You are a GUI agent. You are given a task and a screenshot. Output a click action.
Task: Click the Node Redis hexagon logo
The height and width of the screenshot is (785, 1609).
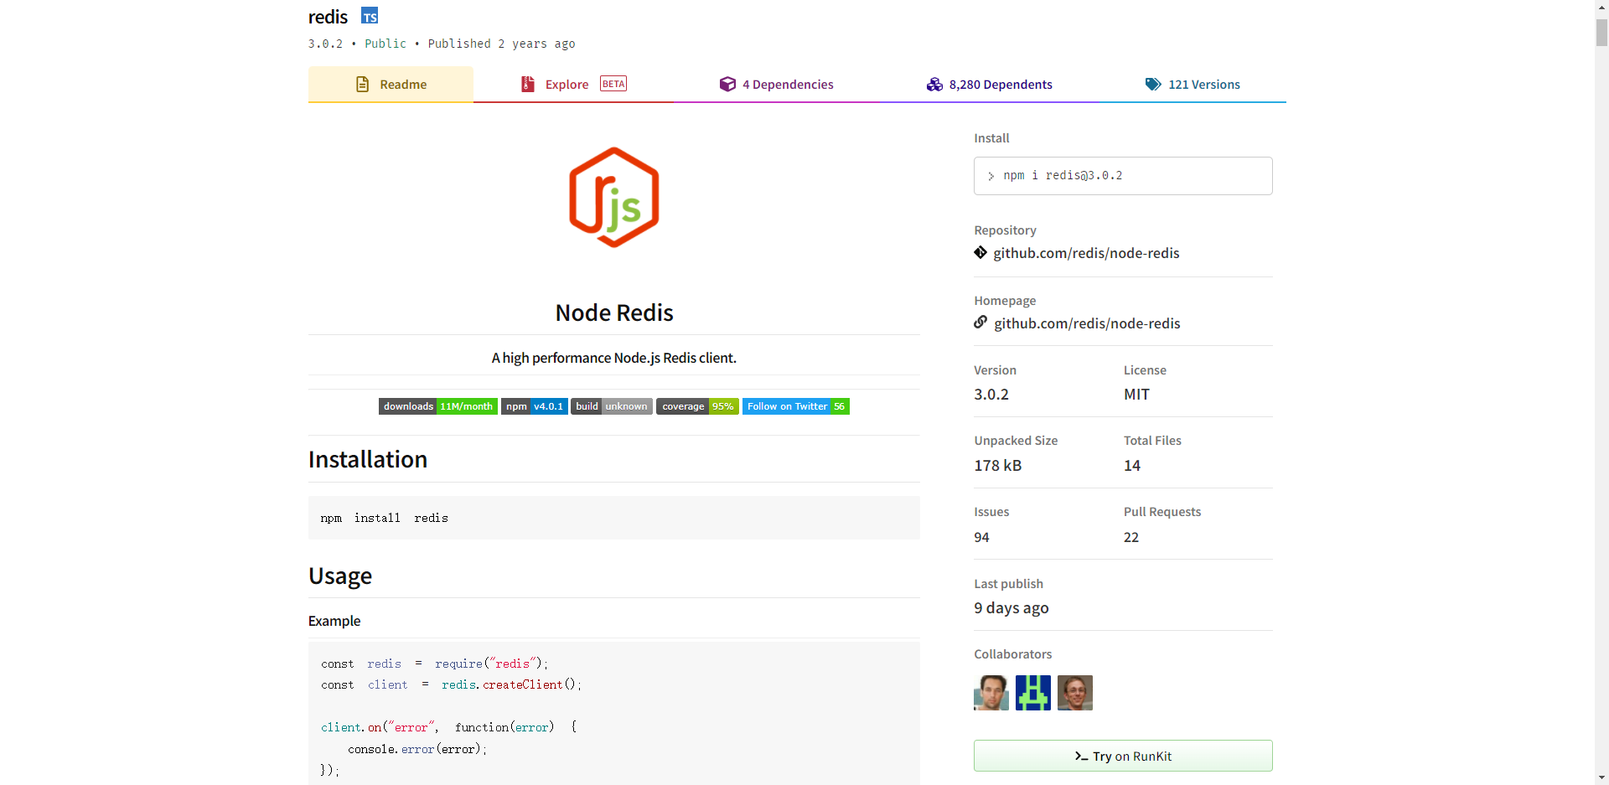click(614, 198)
